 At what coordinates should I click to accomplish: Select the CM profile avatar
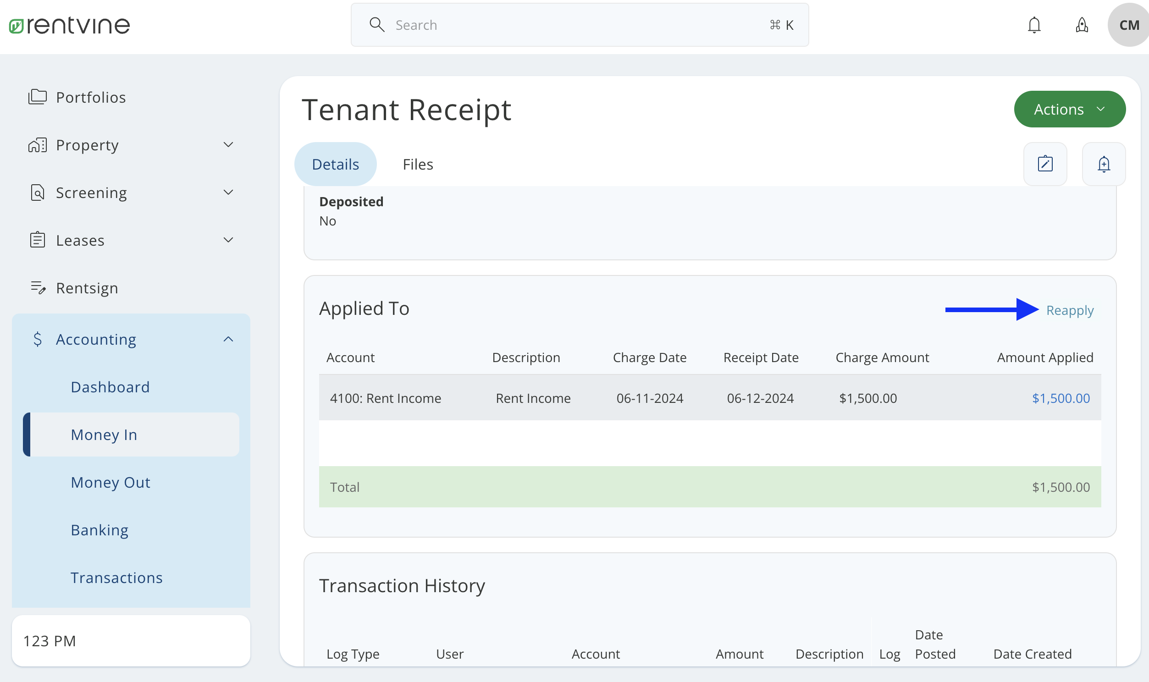(x=1129, y=24)
